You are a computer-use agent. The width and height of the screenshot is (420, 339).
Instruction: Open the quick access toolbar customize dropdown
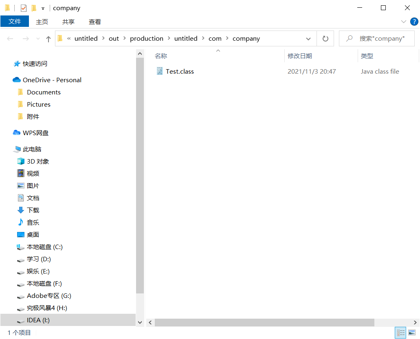pyautogui.click(x=43, y=9)
